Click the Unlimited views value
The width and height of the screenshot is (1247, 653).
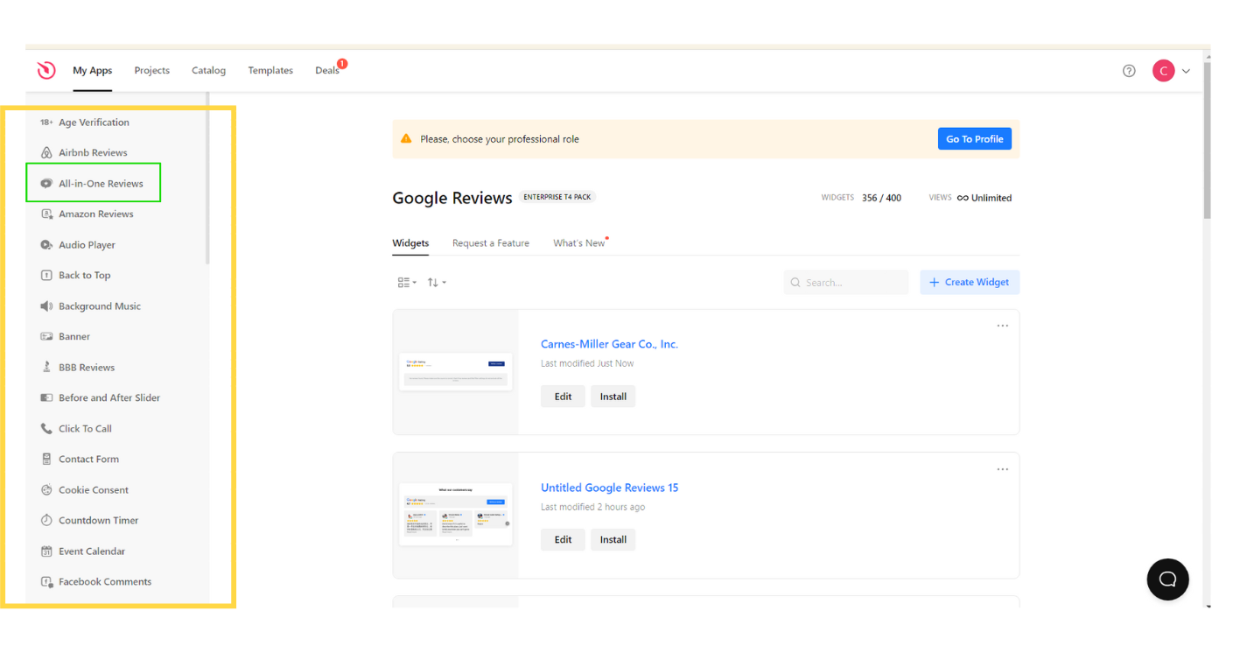(984, 198)
